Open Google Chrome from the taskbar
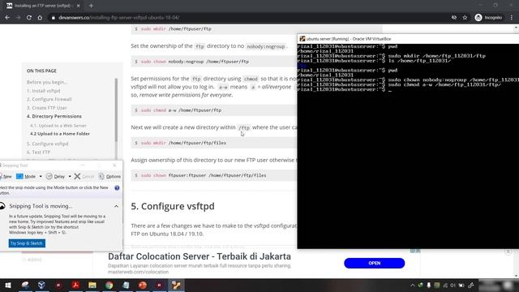 coord(109,285)
